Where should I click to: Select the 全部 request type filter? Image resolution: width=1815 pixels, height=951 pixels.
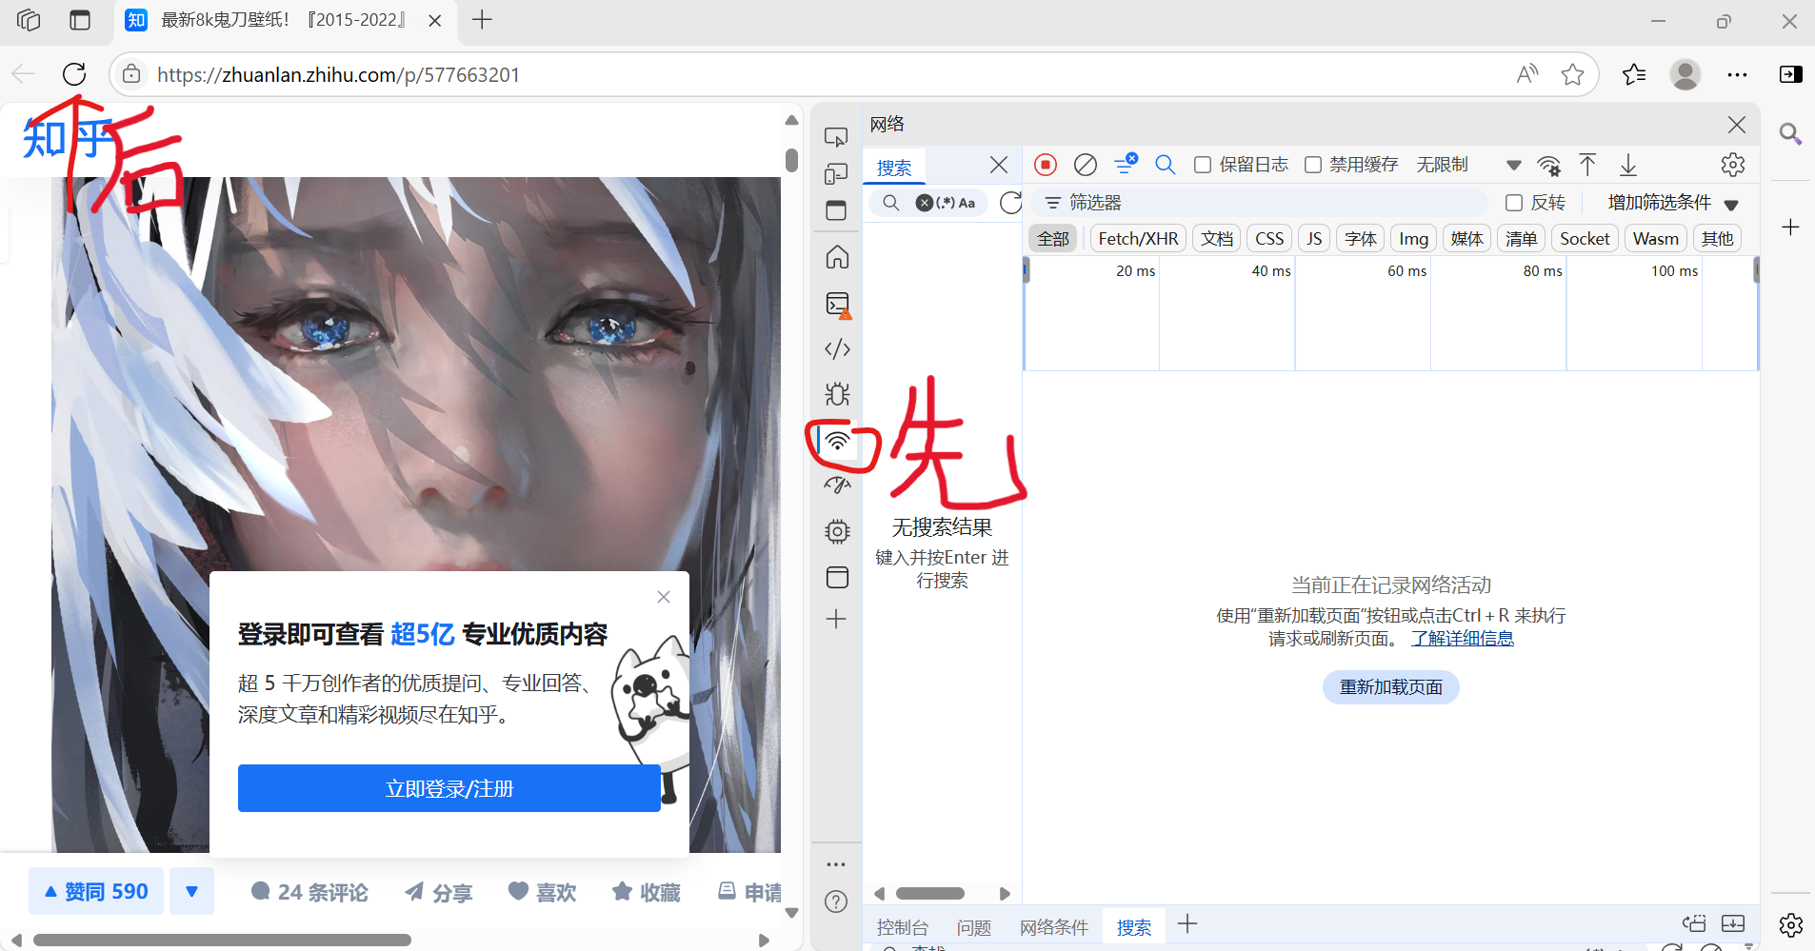point(1053,239)
